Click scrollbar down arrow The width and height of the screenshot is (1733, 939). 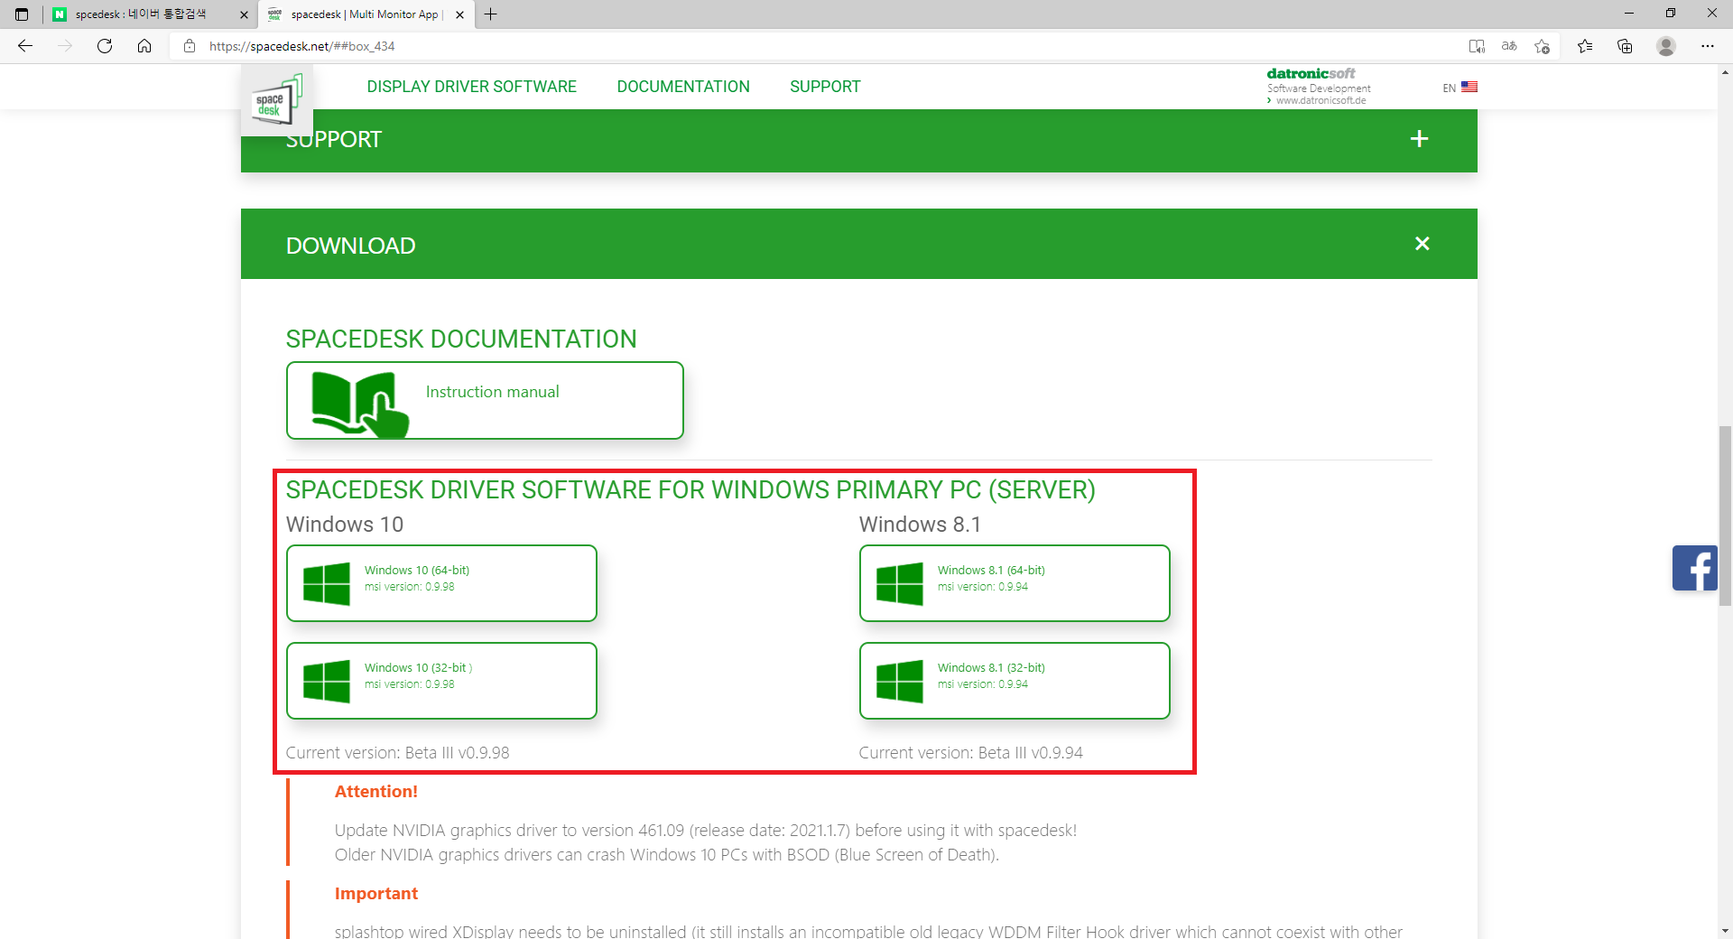[1725, 930]
